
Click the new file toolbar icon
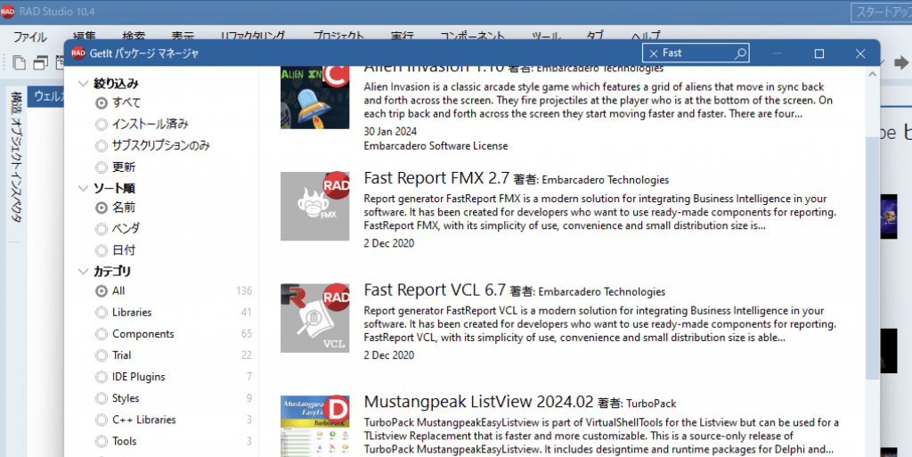(20, 62)
